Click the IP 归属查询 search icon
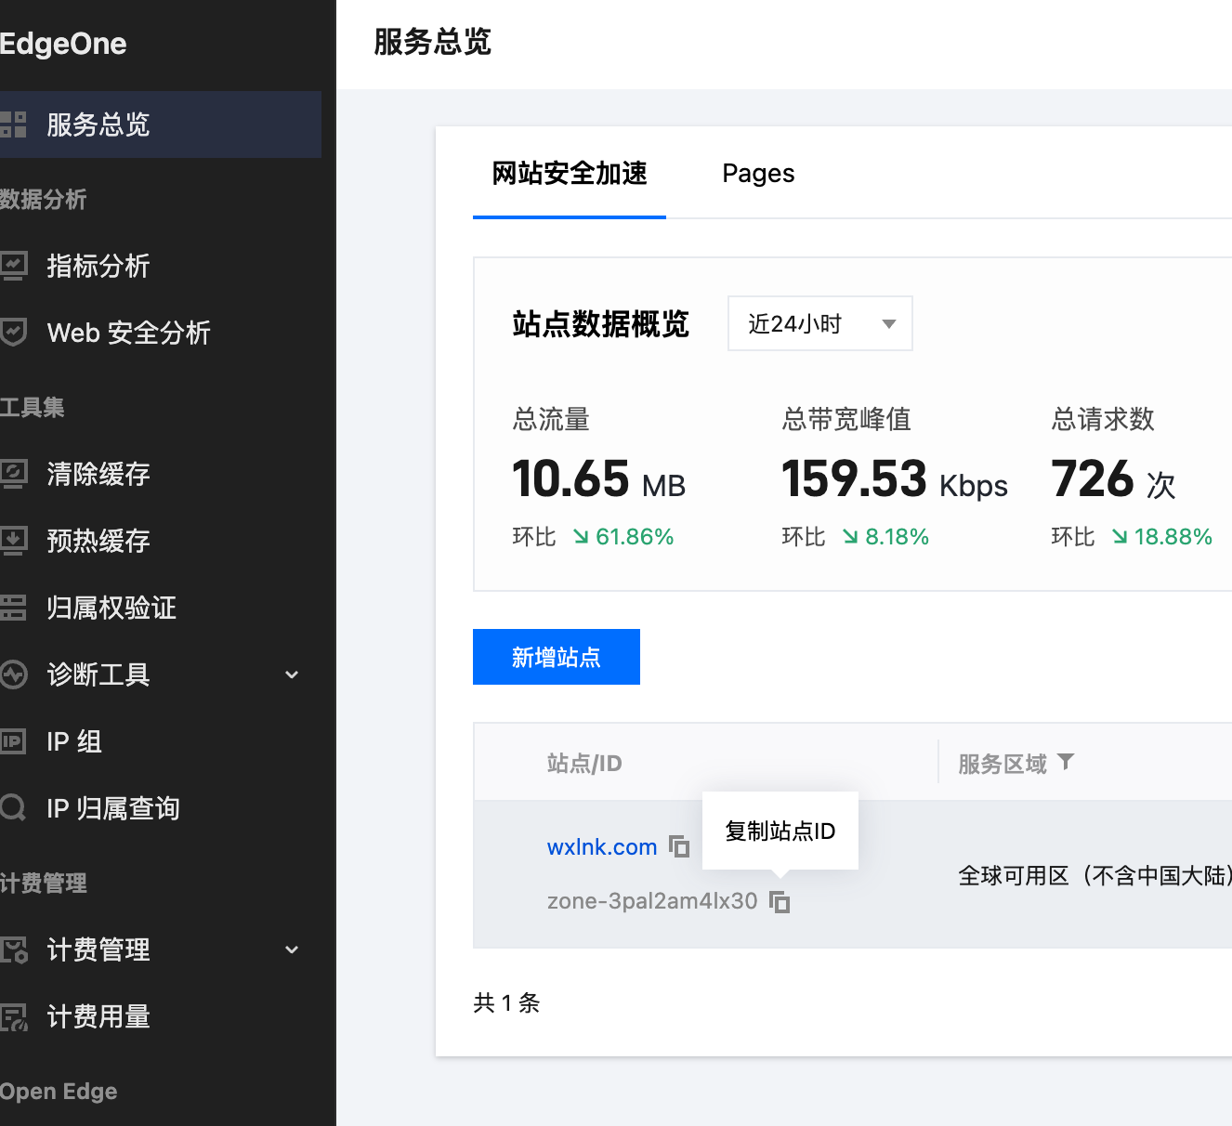This screenshot has height=1126, width=1232. (x=13, y=808)
